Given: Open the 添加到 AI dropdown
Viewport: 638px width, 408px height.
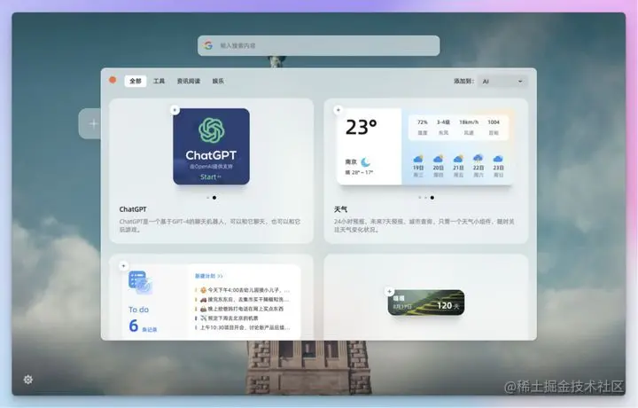Looking at the screenshot, I should pyautogui.click(x=502, y=82).
